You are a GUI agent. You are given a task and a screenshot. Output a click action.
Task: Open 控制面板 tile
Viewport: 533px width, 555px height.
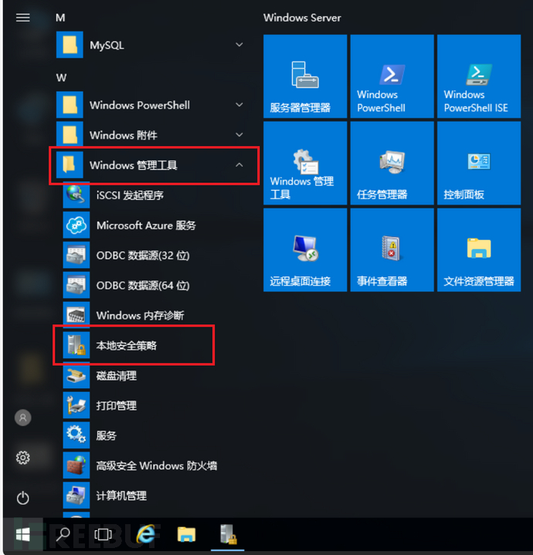pyautogui.click(x=479, y=163)
